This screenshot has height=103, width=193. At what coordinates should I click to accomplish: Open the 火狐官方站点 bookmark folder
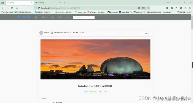pyautogui.click(x=7, y=12)
